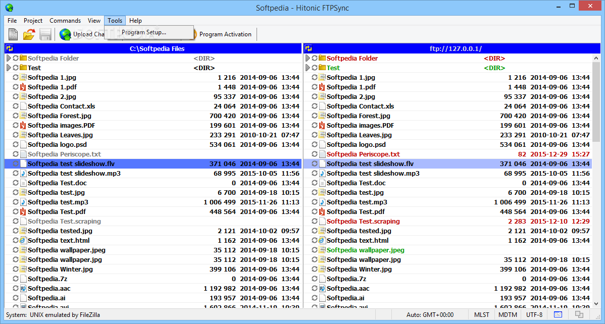
Task: Expand local Test folder triangle
Action: [x=9, y=68]
